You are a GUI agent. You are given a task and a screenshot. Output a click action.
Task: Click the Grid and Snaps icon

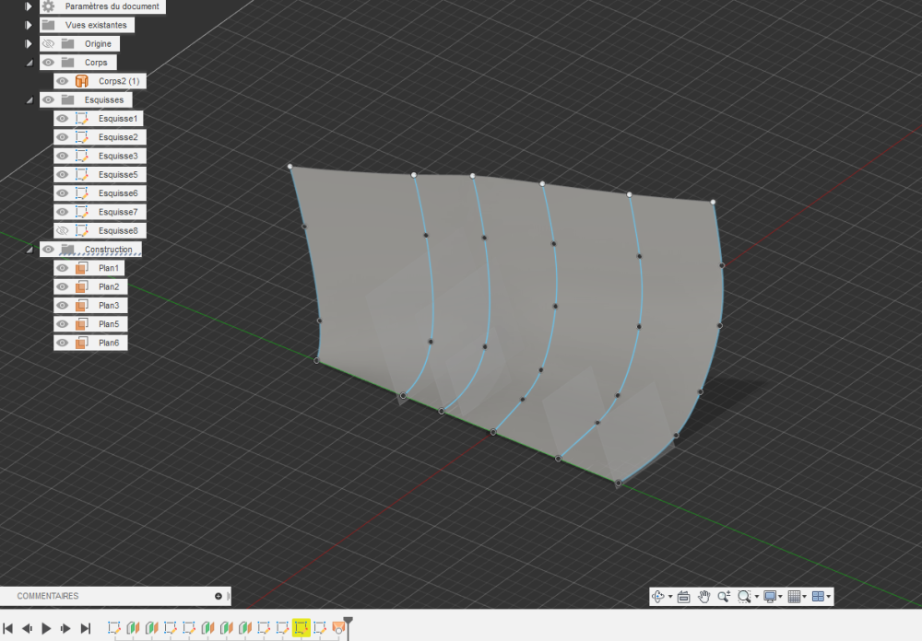794,597
